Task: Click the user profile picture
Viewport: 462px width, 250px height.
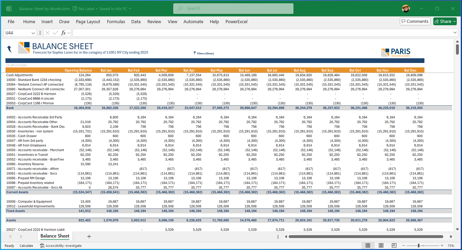Action: 406,9
